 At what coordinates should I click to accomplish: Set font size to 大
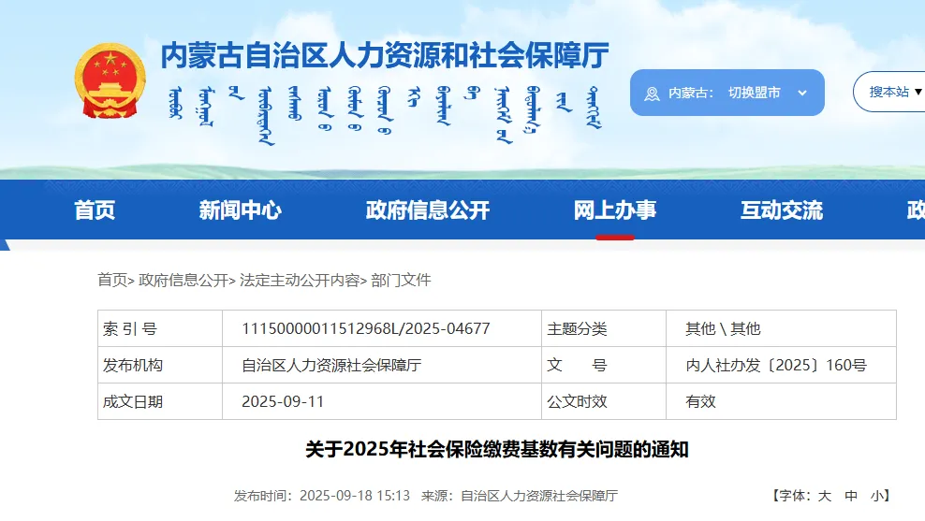click(825, 496)
